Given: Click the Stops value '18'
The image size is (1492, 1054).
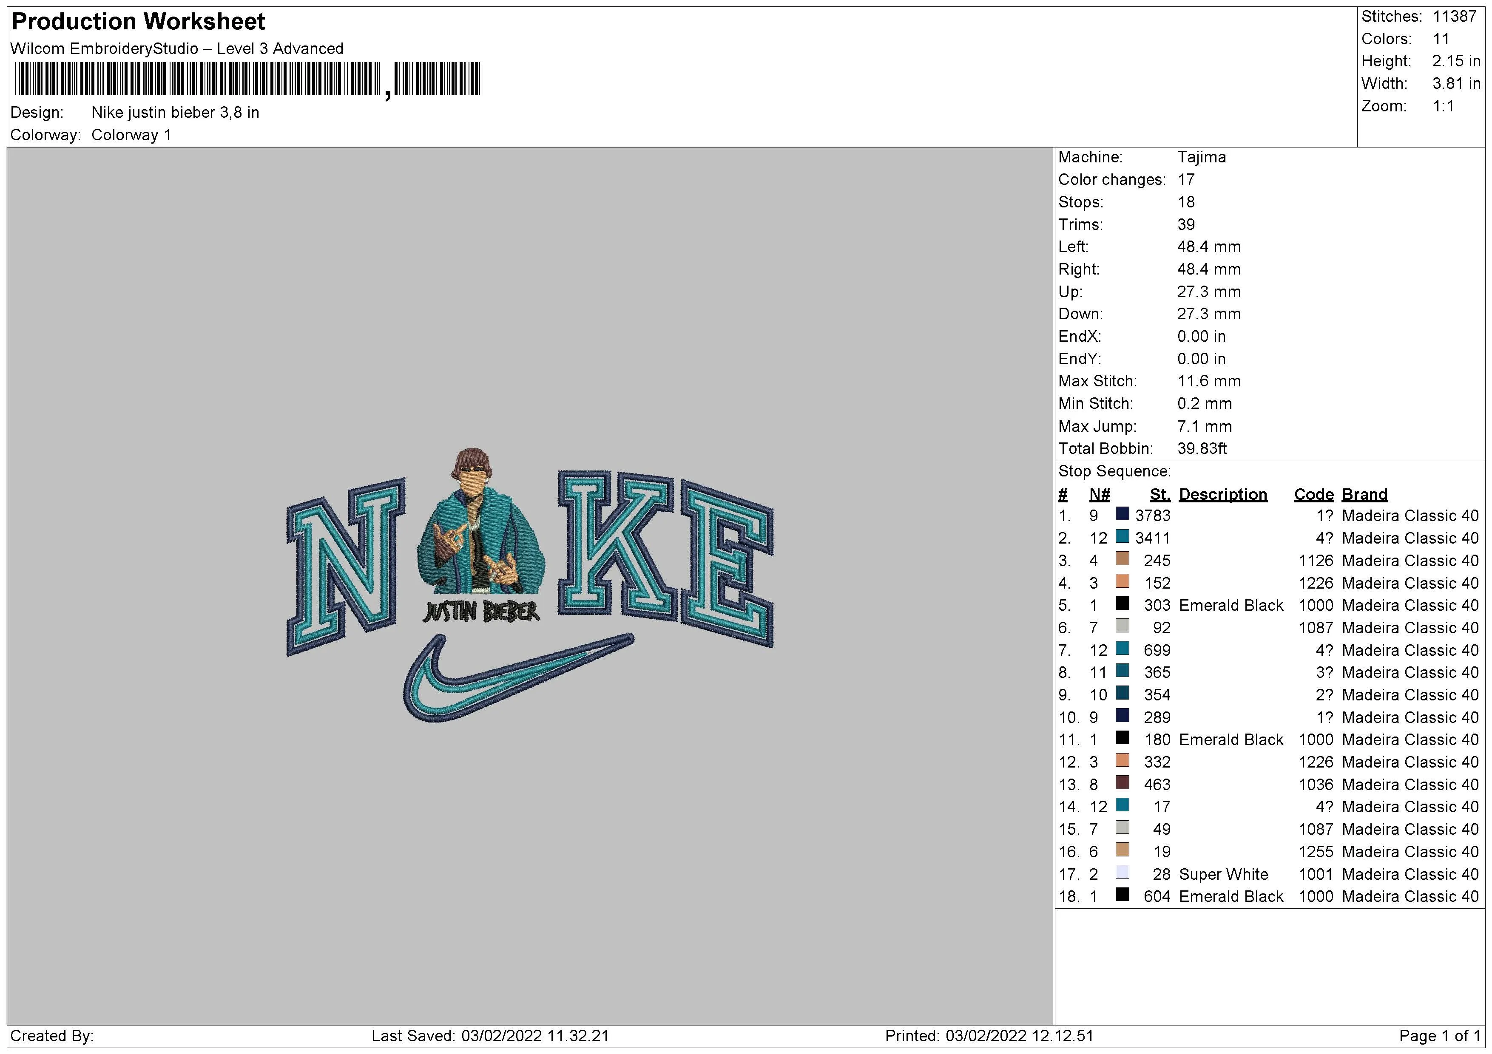Looking at the screenshot, I should tap(1186, 202).
